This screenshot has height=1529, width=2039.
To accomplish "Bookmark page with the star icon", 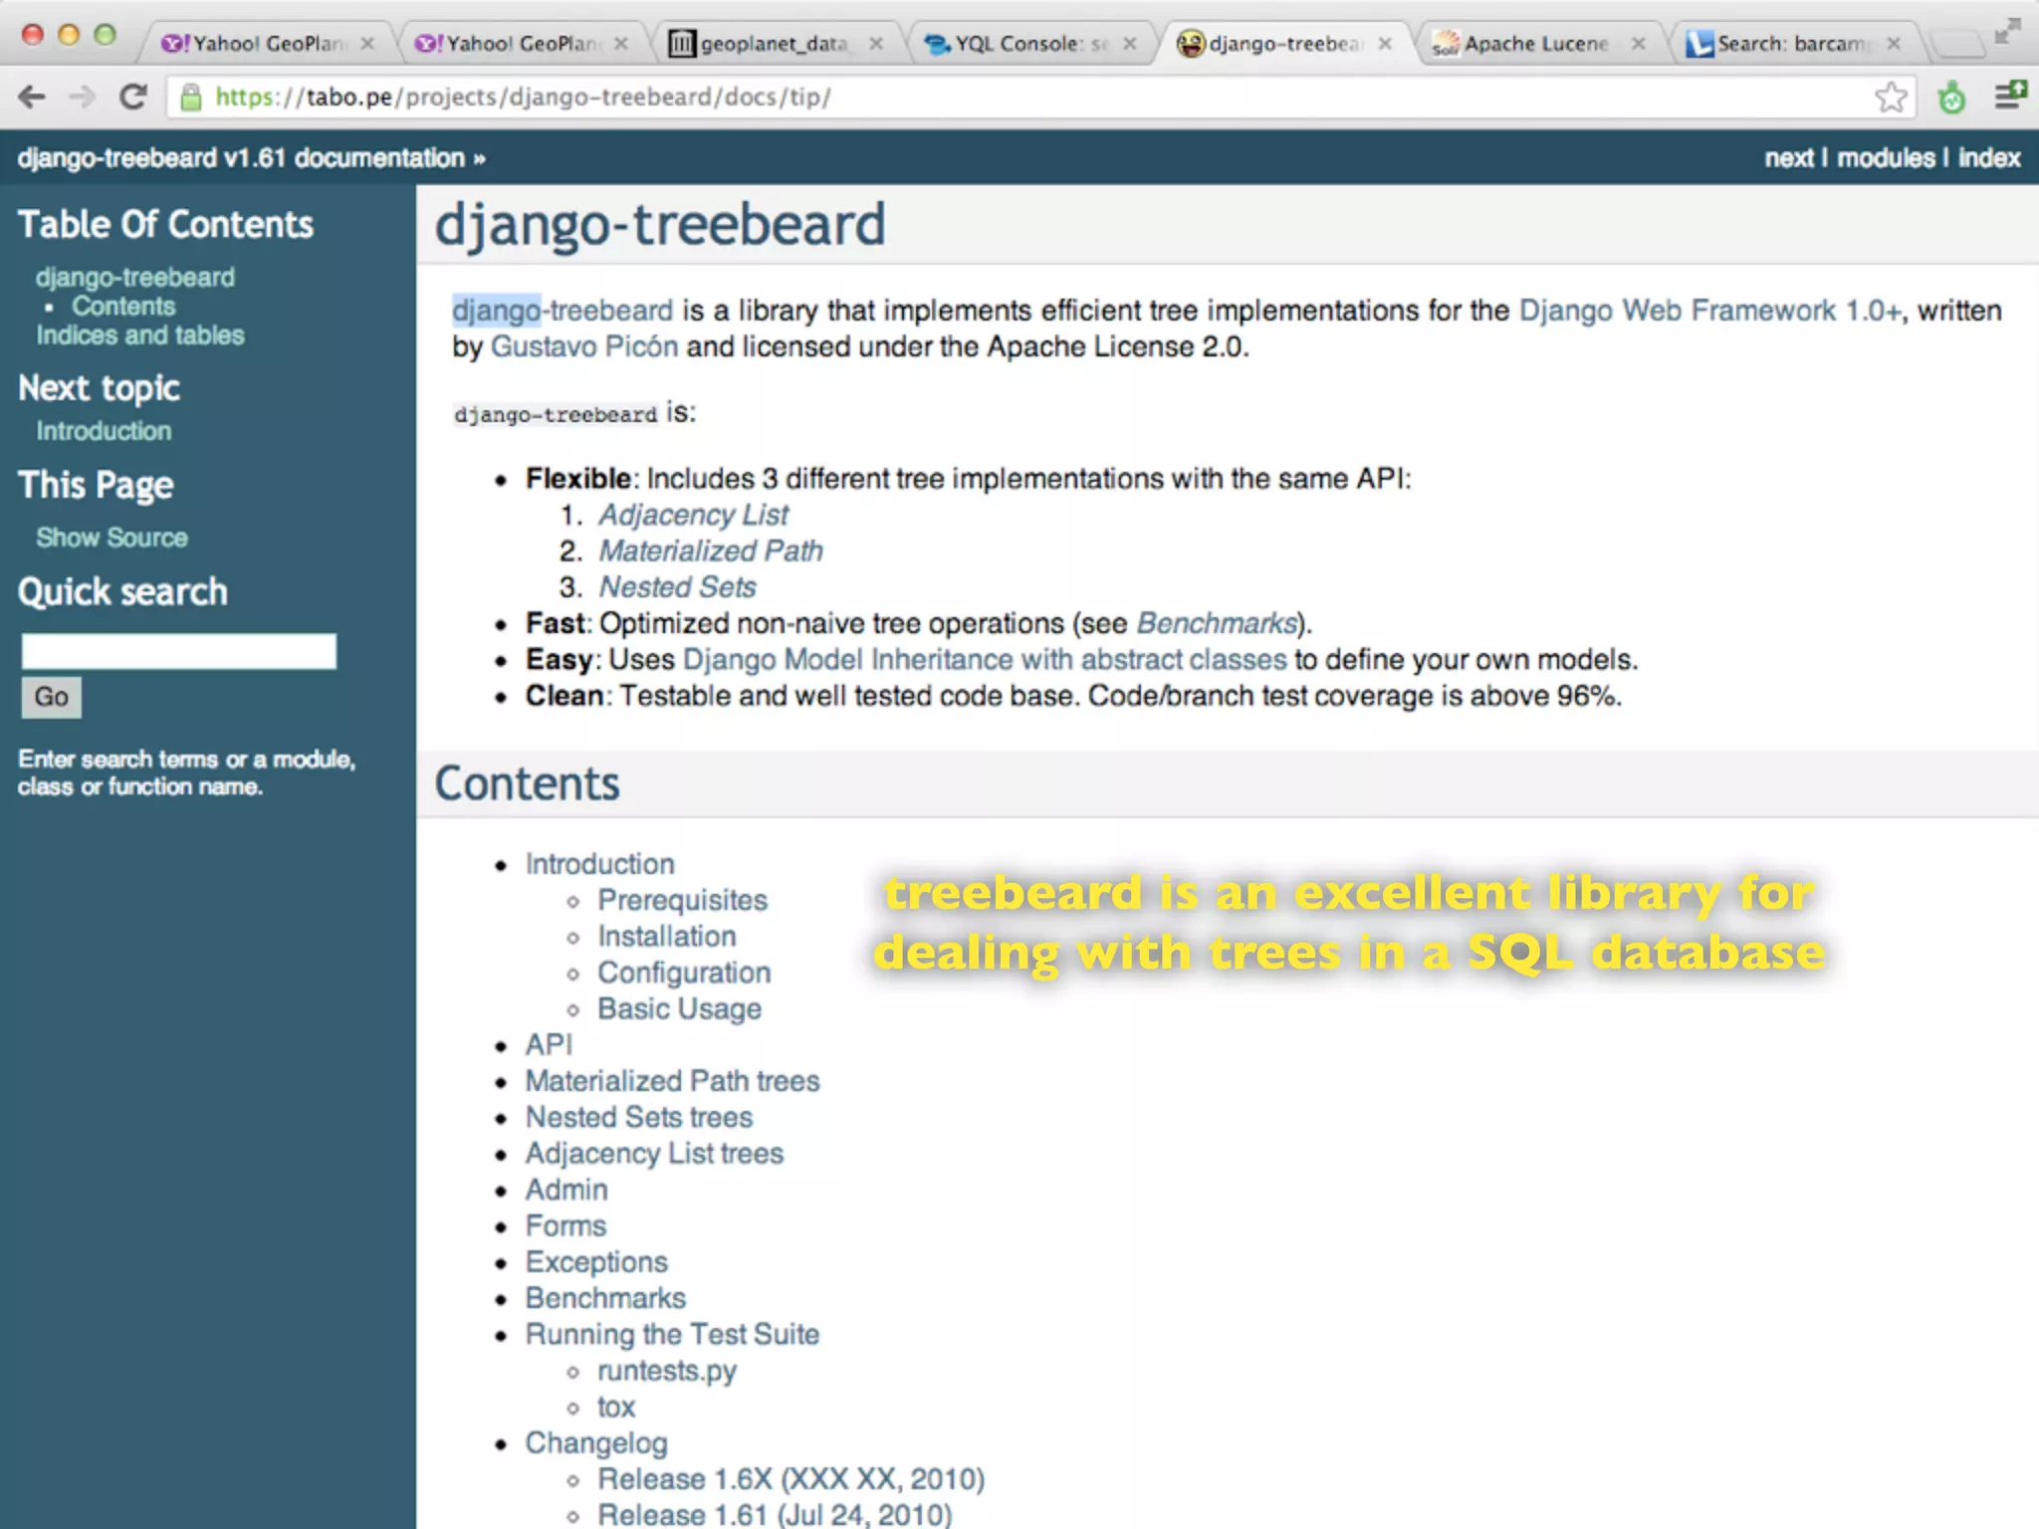I will (1891, 98).
